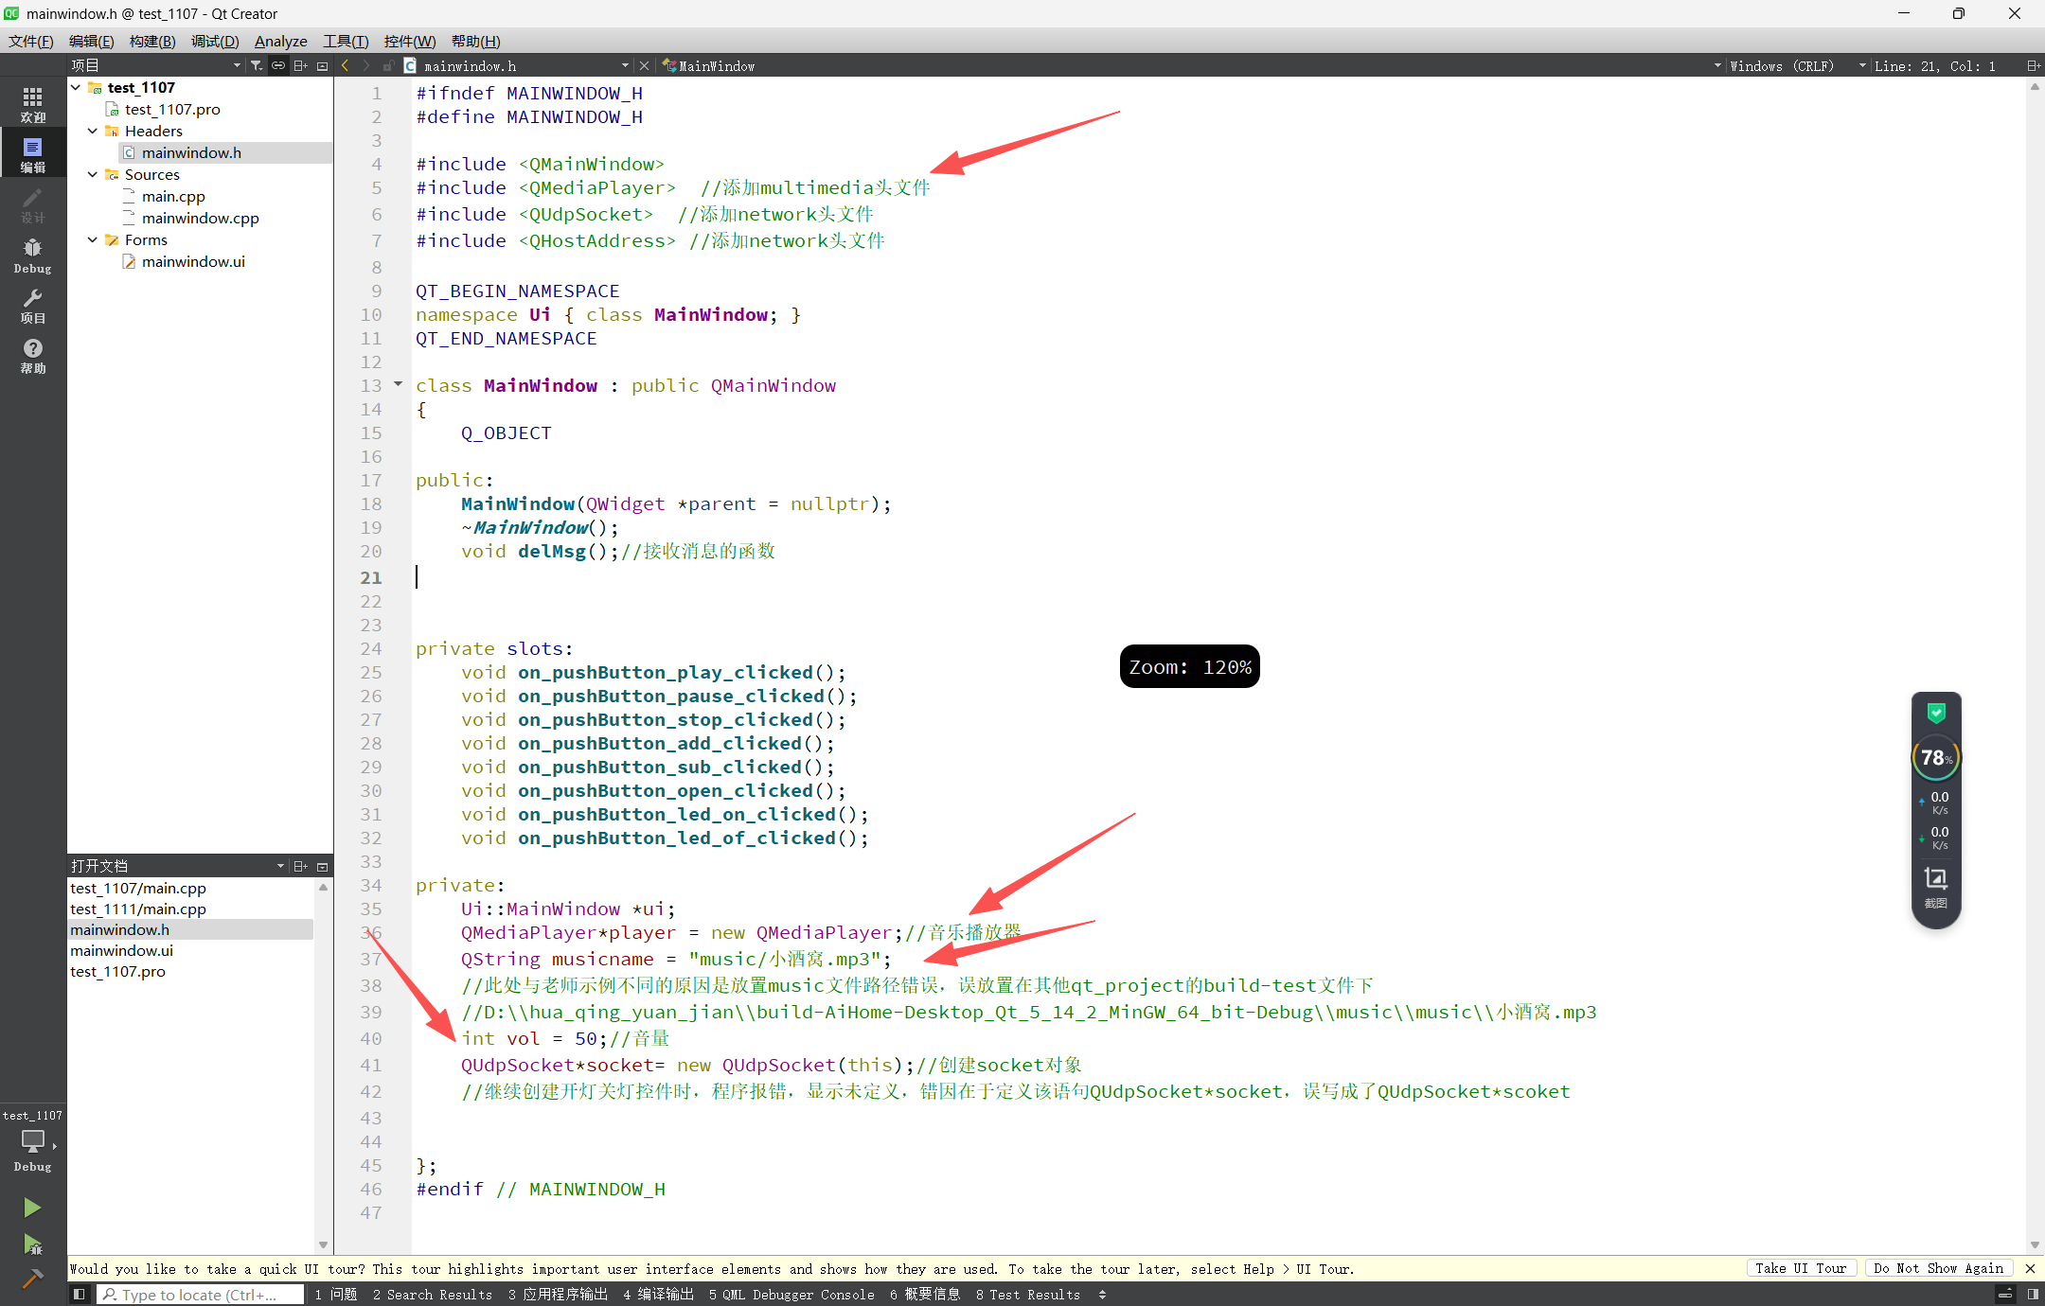Open the Welcome mode in sidebar
This screenshot has height=1306, width=2045.
pyautogui.click(x=32, y=103)
